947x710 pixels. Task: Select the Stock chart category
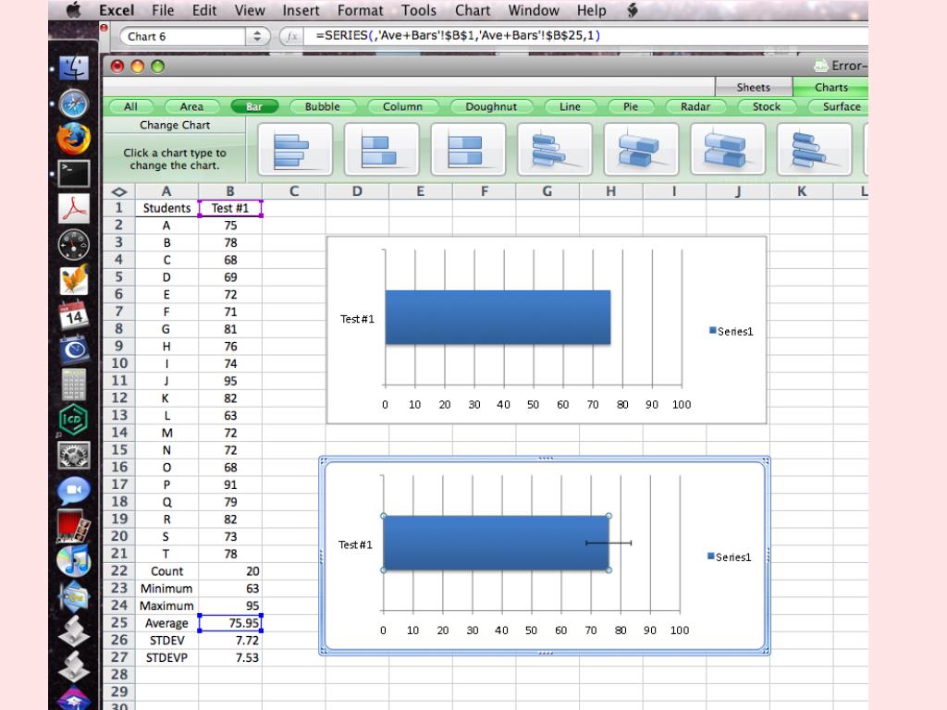click(x=767, y=107)
